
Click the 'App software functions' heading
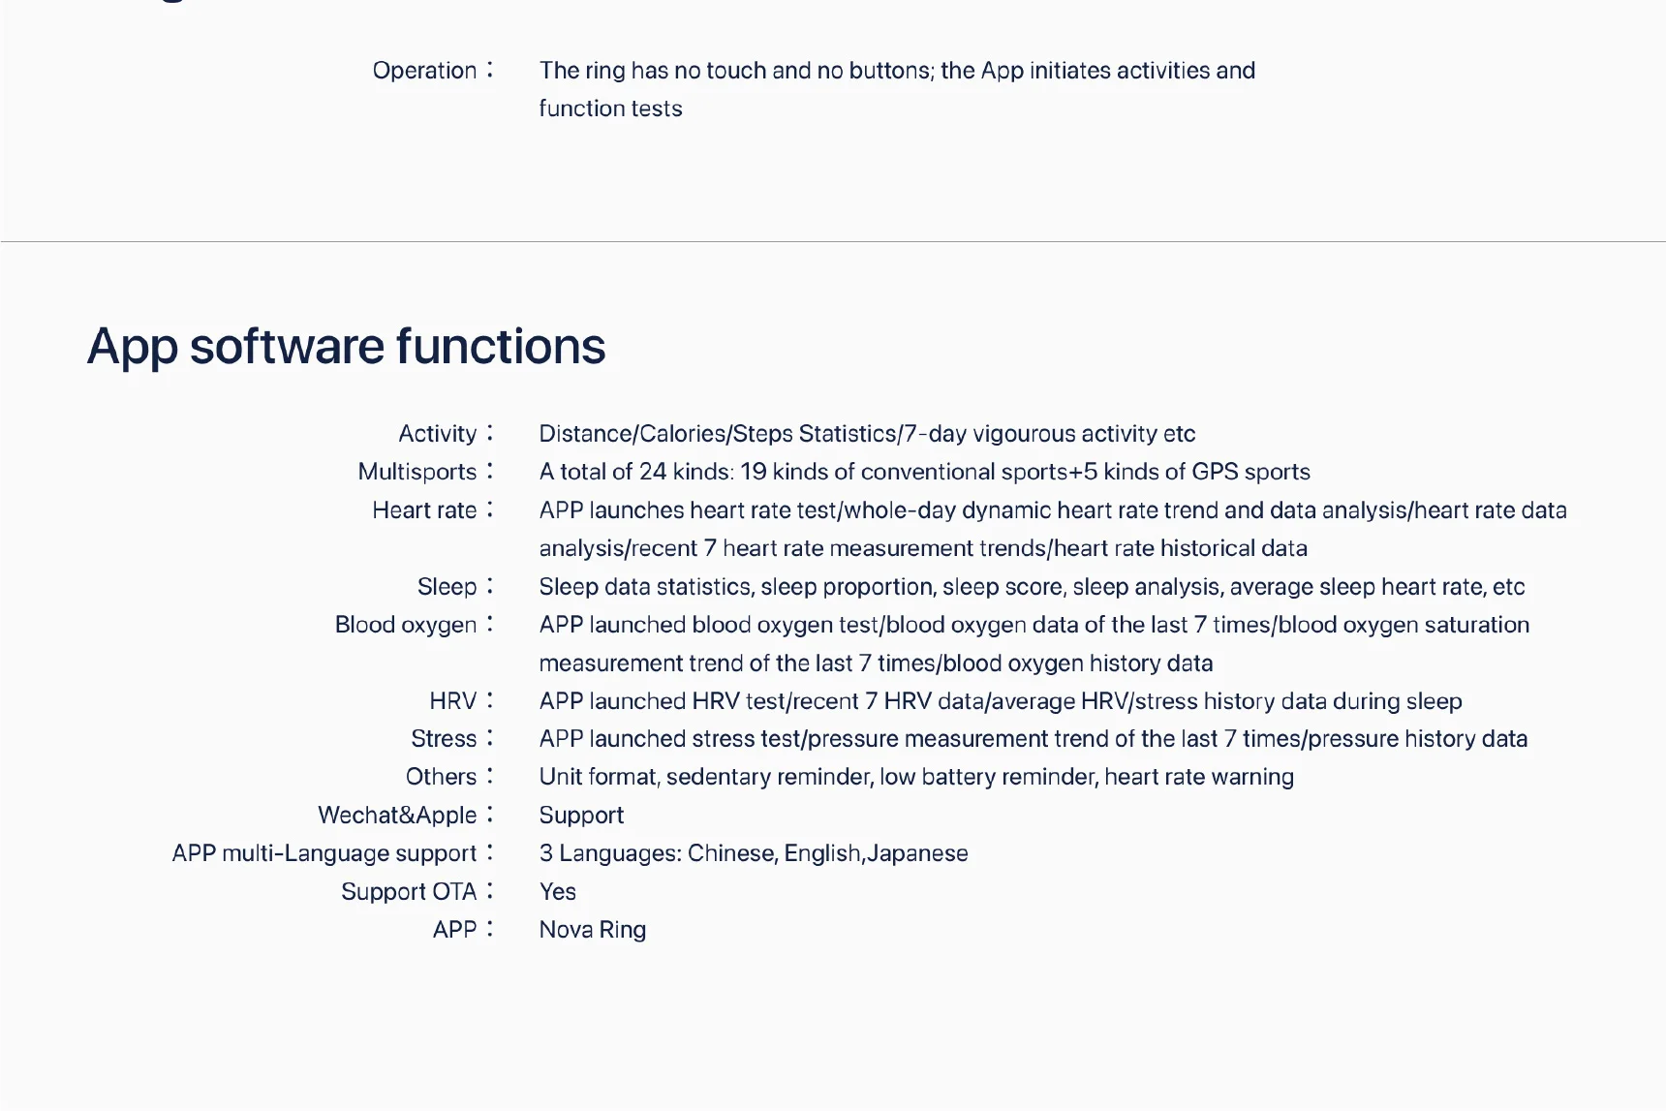point(346,347)
